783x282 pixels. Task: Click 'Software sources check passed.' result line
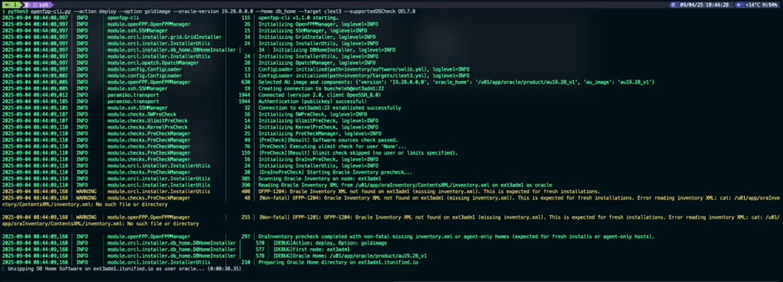point(328,141)
